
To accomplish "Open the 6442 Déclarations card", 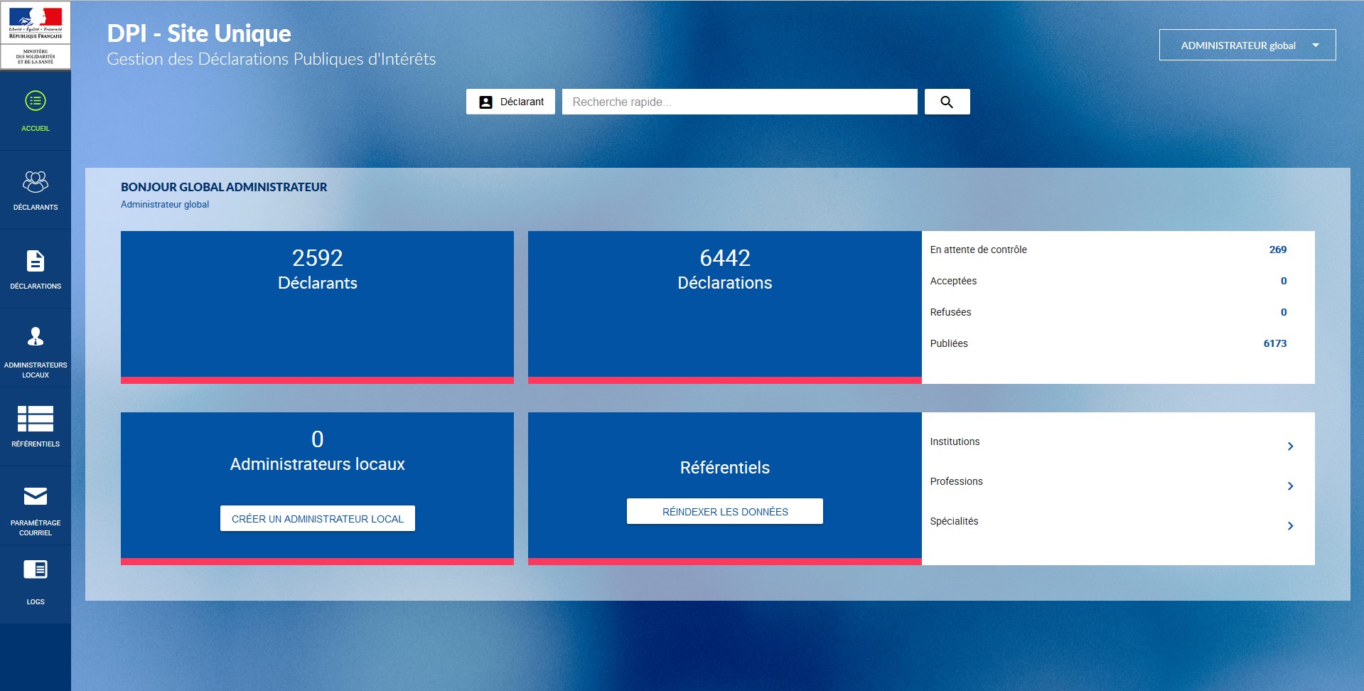I will point(724,307).
